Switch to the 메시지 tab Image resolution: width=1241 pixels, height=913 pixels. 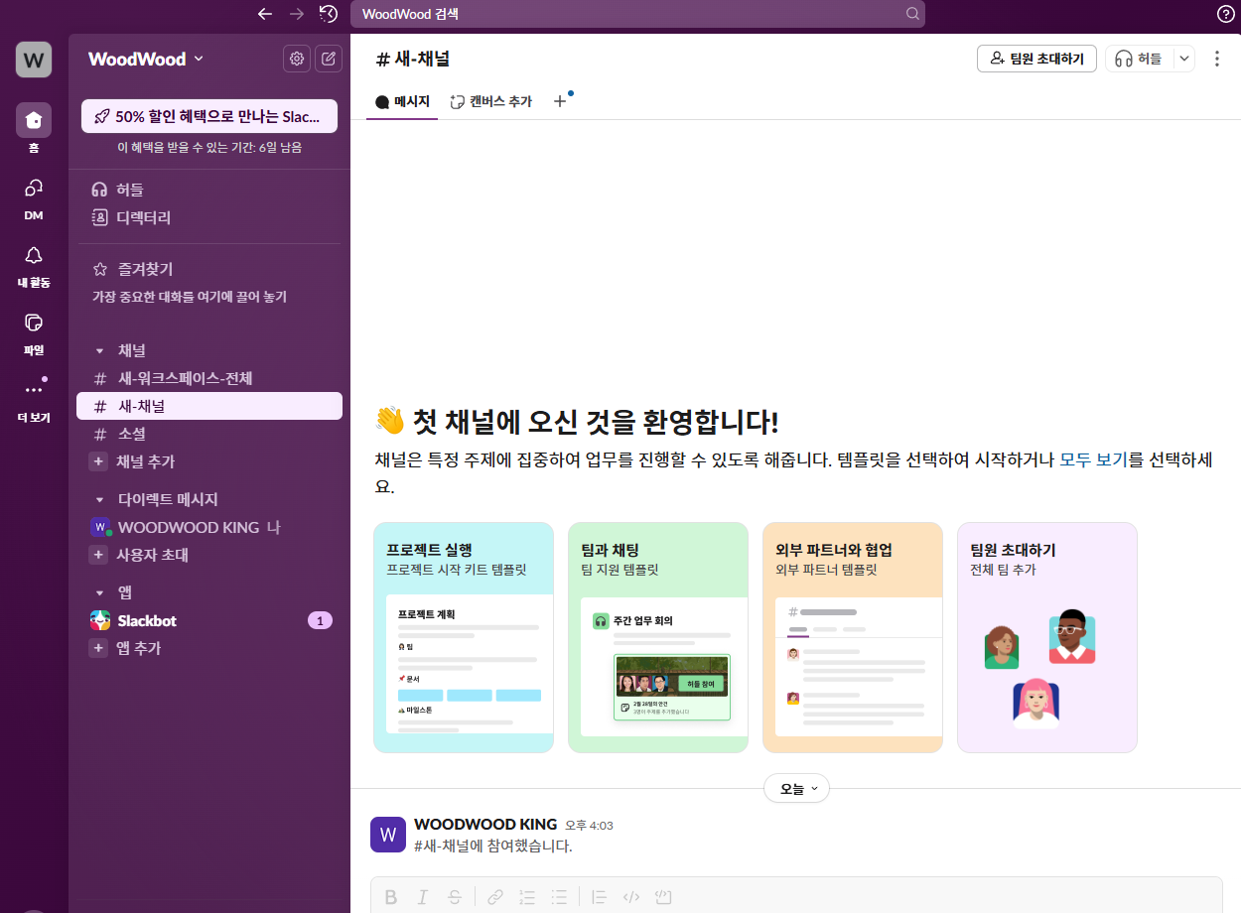click(402, 101)
